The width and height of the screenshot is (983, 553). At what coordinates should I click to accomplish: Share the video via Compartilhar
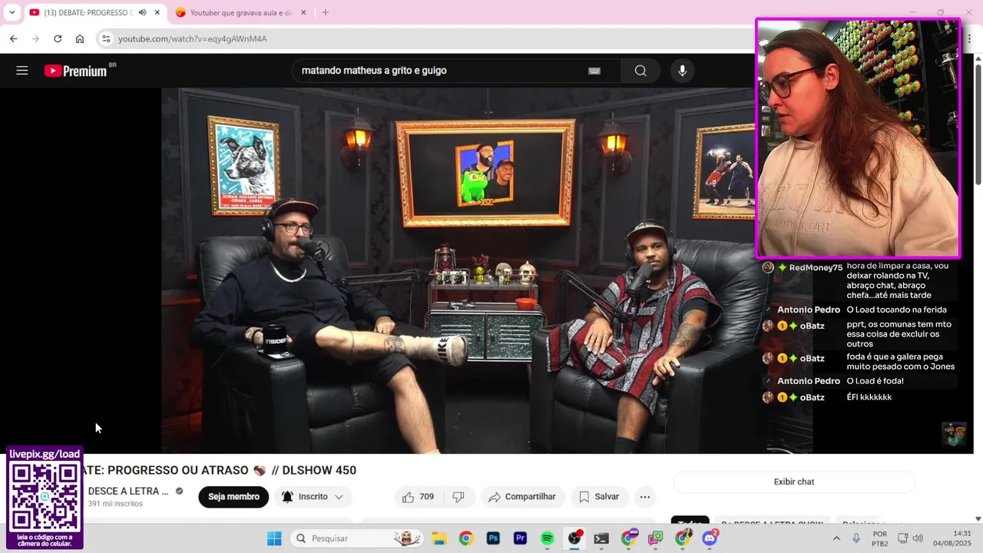[x=523, y=497]
